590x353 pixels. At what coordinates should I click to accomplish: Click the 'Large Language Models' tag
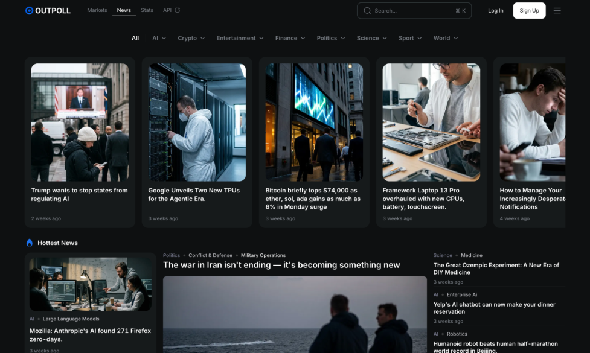point(71,319)
